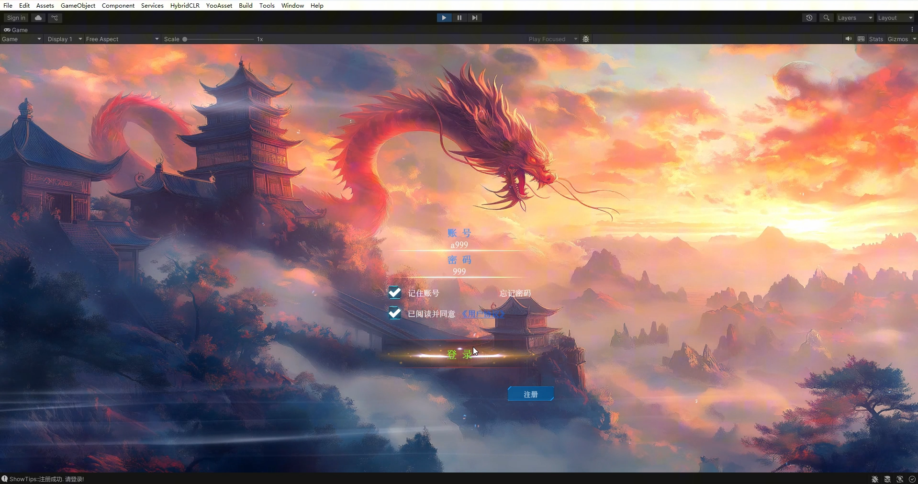Uncheck the 记住账号 checkbox

[394, 293]
